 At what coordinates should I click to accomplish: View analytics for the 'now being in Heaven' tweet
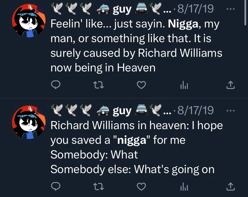click(184, 85)
